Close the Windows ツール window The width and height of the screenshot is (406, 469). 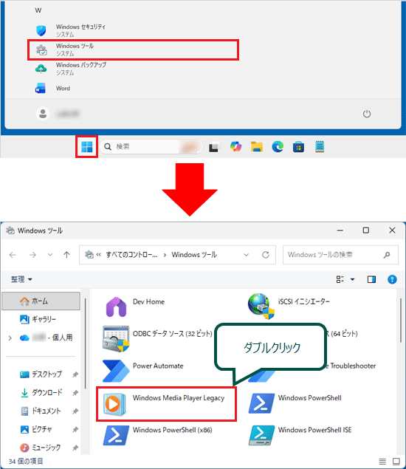click(x=392, y=230)
